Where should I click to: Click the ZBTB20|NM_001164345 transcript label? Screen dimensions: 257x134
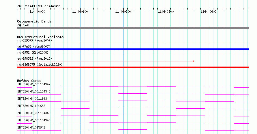(x=34, y=120)
